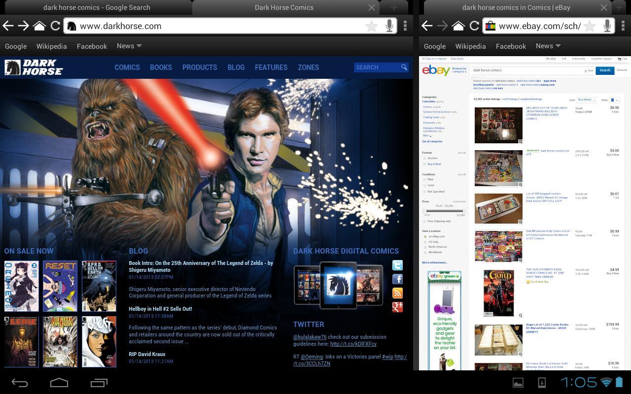This screenshot has width=631, height=394.
Task: Open Dark Horse RSS feed icon
Action: point(397,293)
